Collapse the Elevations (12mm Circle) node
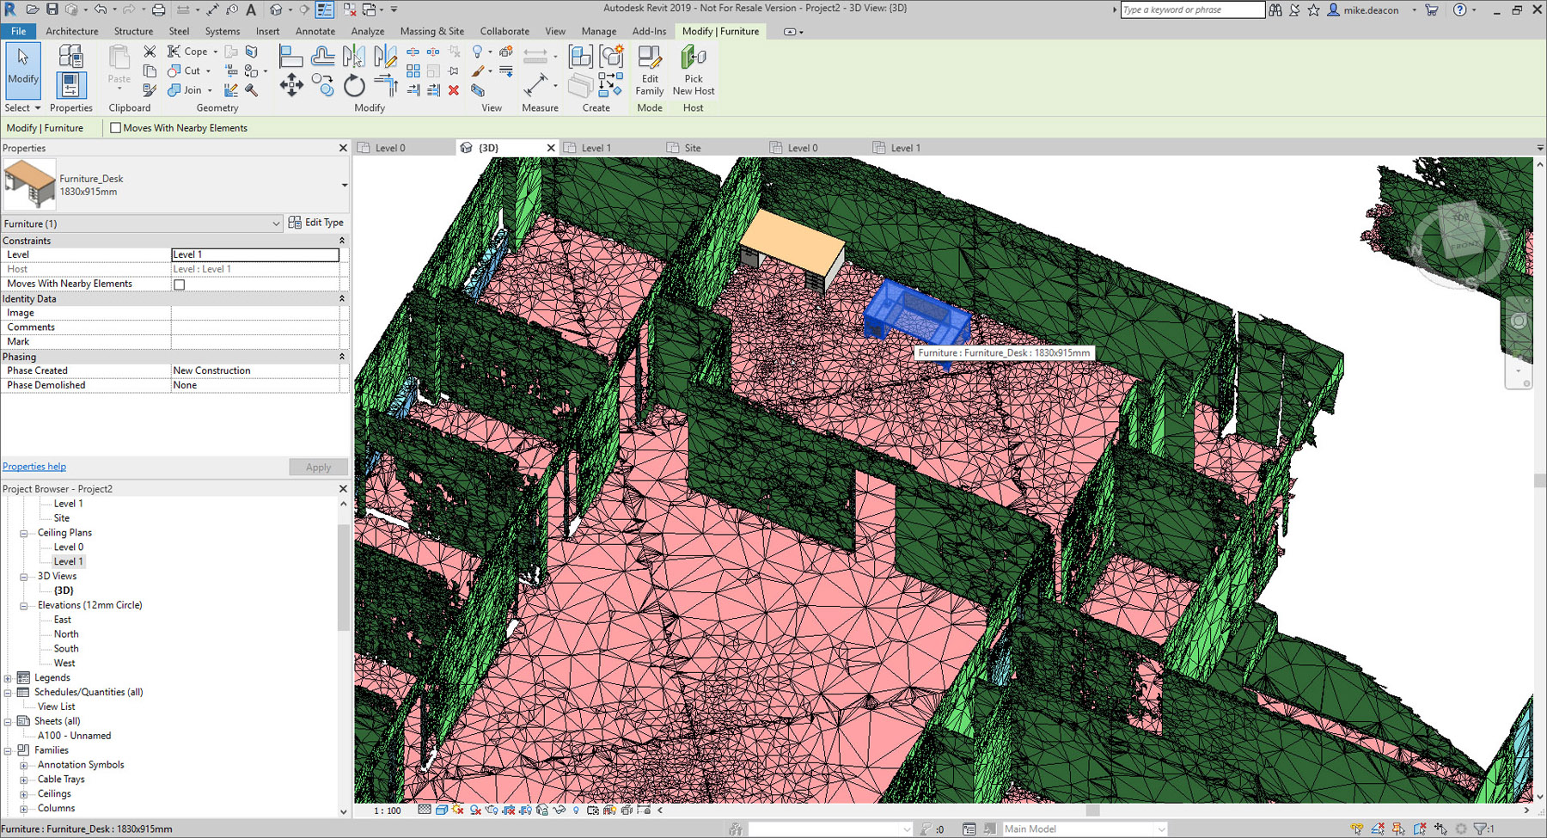Screen dimensions: 1547x838 click(24, 605)
